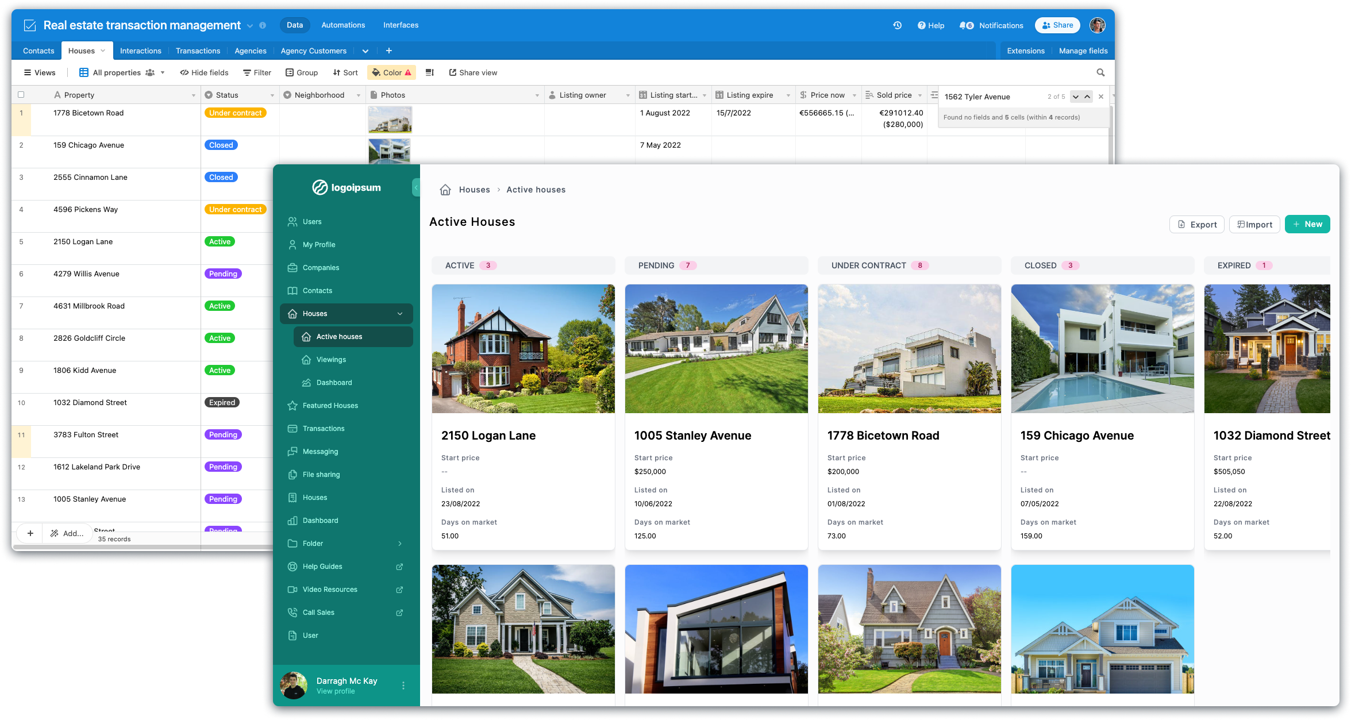Viewport: 1351px width, 720px height.
Task: Open the Transactions table tab
Action: click(x=198, y=51)
